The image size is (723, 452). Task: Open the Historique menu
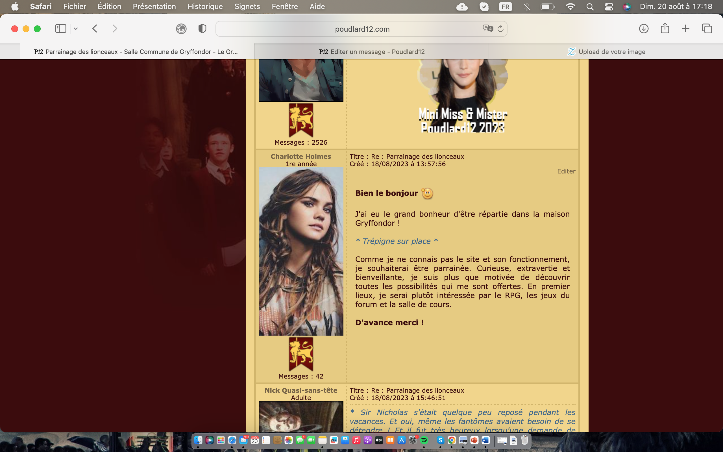(205, 6)
